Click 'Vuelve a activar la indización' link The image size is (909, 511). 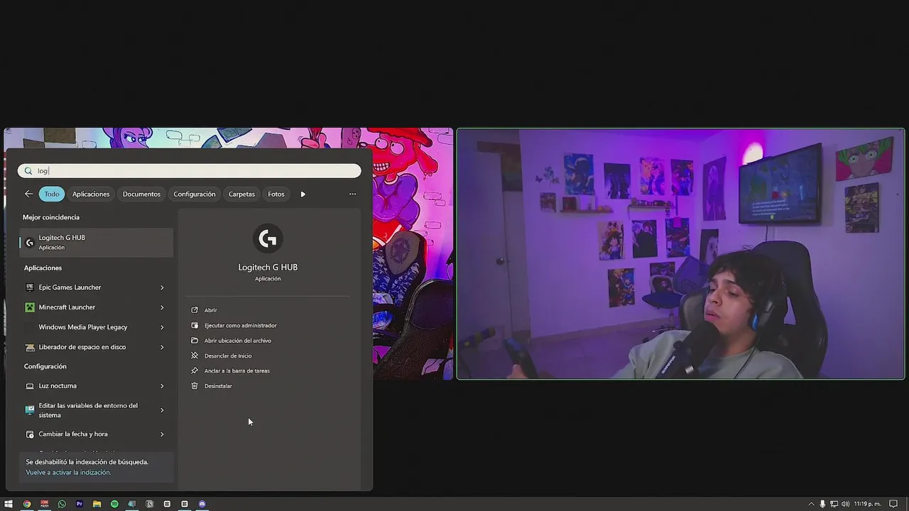click(68, 472)
